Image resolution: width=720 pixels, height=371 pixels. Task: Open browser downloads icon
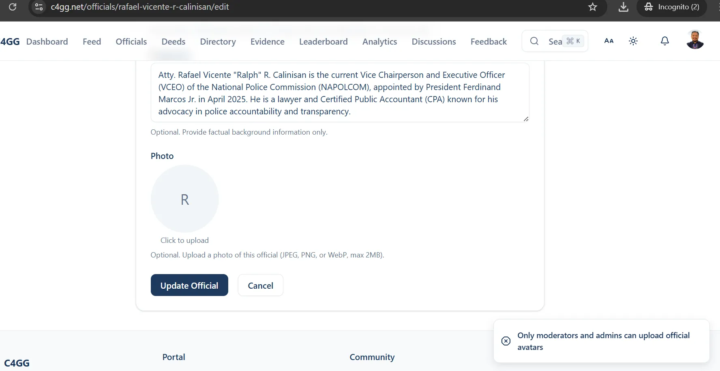624,7
